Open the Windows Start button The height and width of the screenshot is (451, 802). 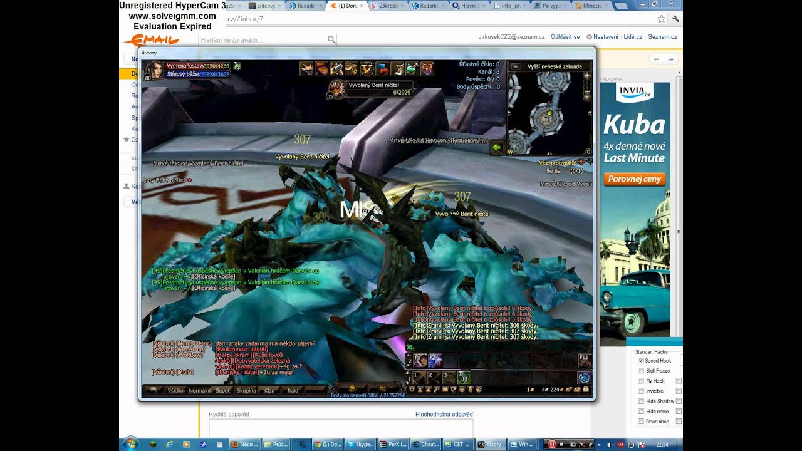[130, 444]
